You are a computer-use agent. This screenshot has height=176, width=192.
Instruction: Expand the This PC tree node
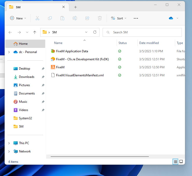pos(9,143)
